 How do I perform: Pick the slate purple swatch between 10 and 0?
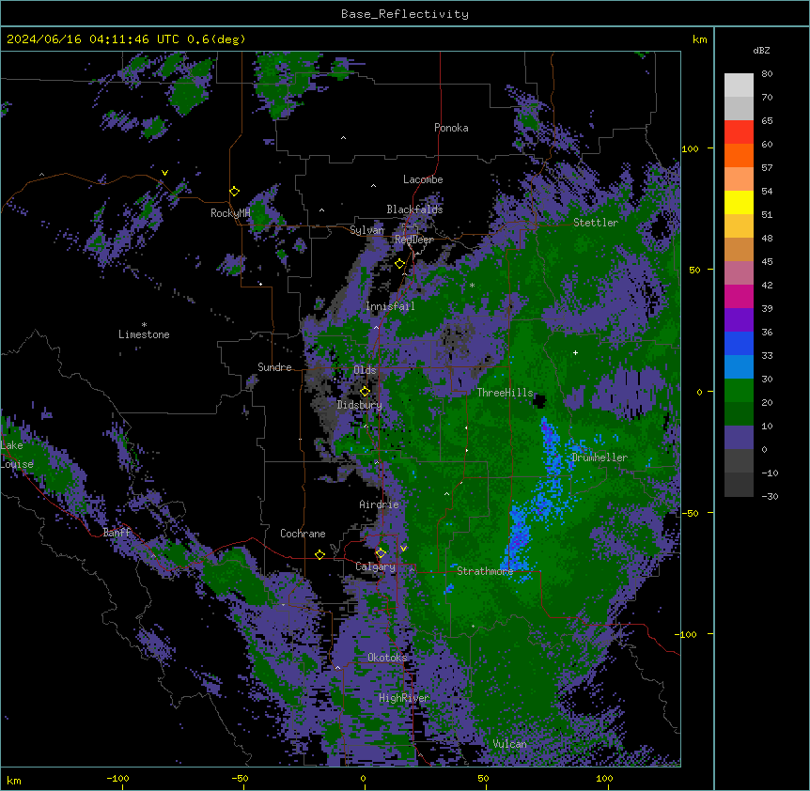click(x=739, y=438)
